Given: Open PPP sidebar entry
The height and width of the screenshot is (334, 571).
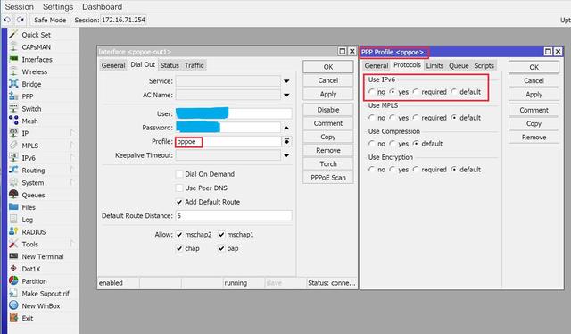Looking at the screenshot, I should [x=28, y=96].
